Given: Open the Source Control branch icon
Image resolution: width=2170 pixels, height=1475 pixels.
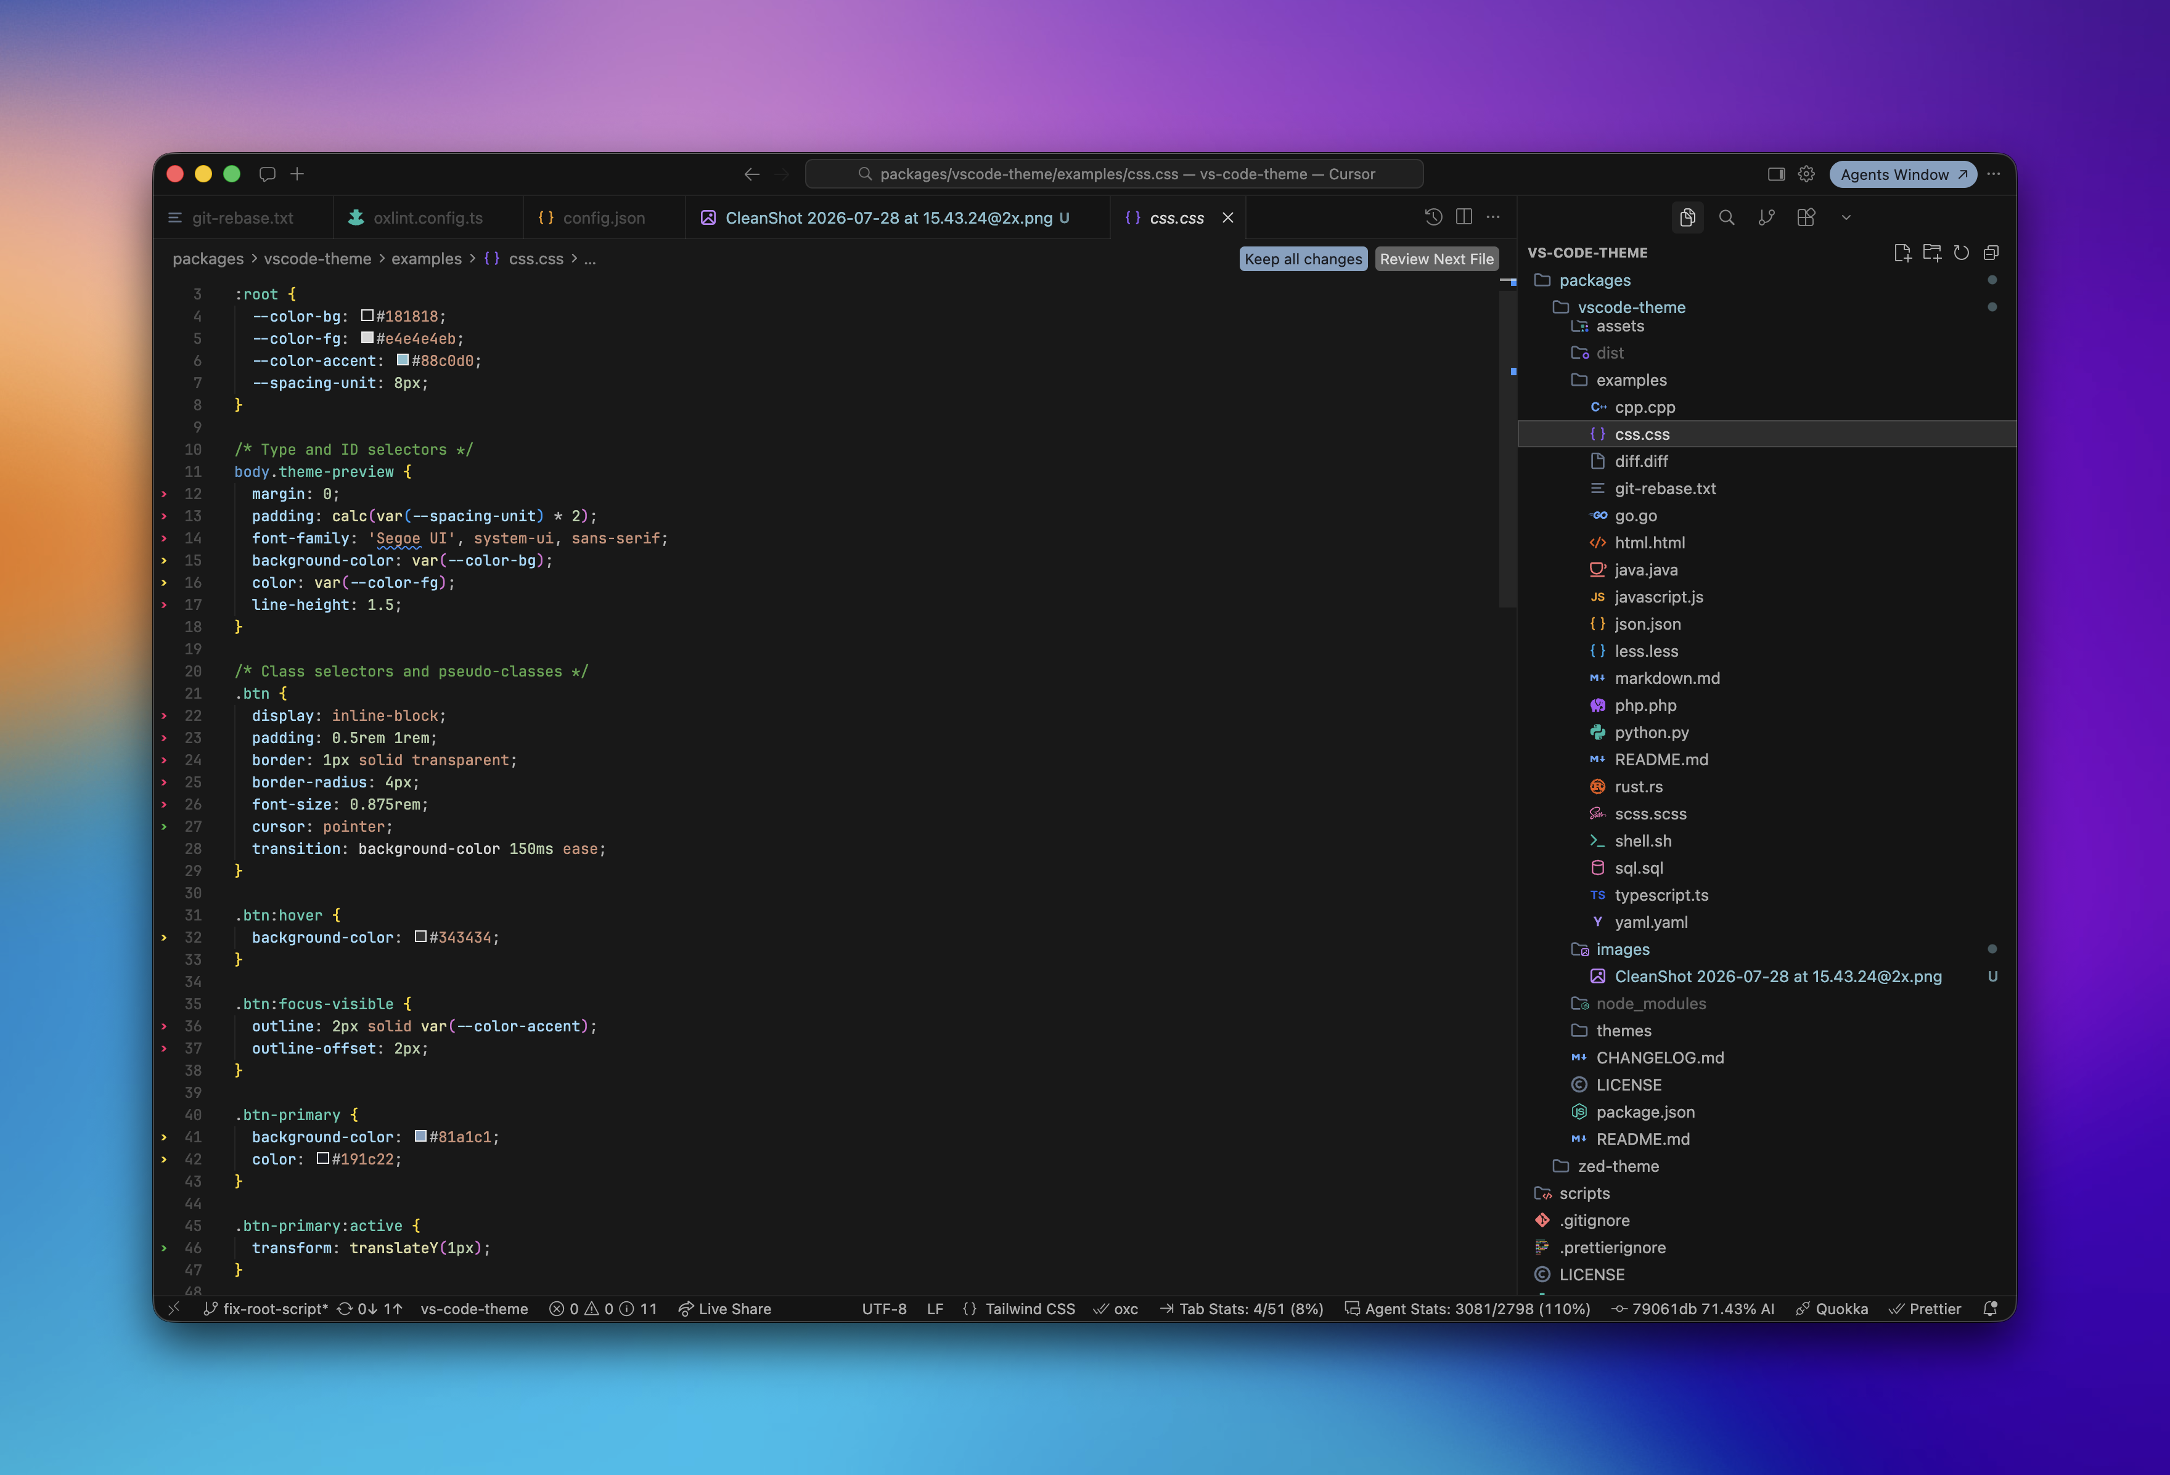Looking at the screenshot, I should point(1766,217).
